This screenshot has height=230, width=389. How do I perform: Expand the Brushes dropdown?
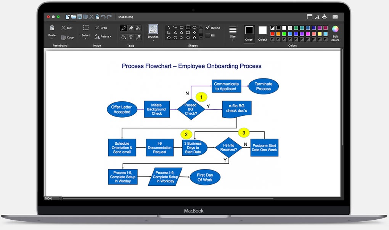click(x=153, y=38)
